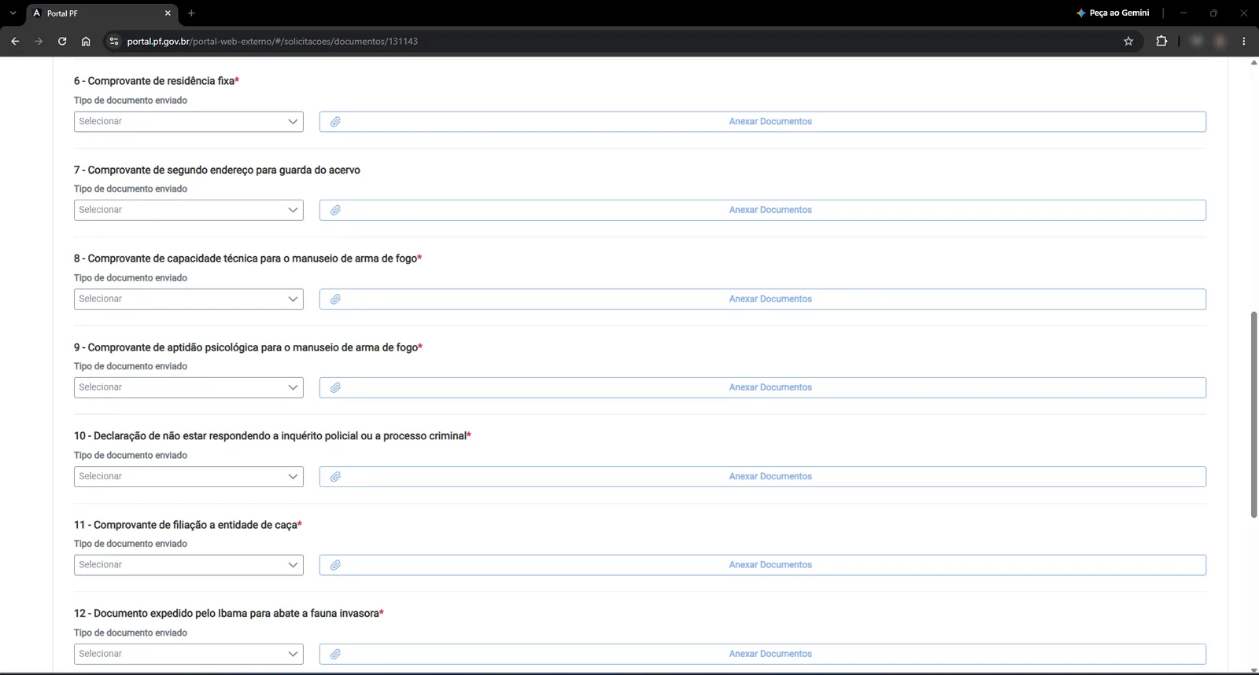This screenshot has width=1259, height=675.
Task: Click the address bar URL field
Action: point(622,41)
